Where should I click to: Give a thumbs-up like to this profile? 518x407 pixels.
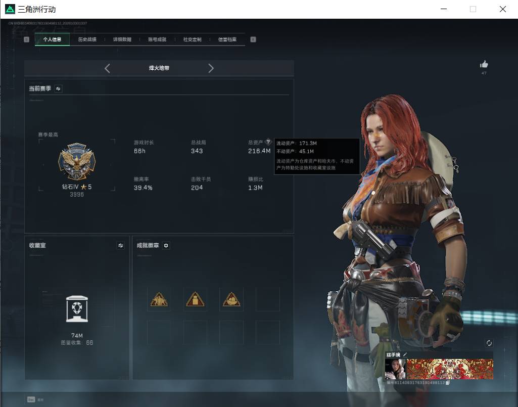[x=484, y=64]
